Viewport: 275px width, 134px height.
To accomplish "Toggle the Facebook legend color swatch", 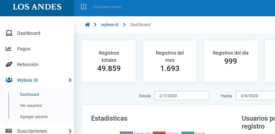I will [x=126, y=133].
